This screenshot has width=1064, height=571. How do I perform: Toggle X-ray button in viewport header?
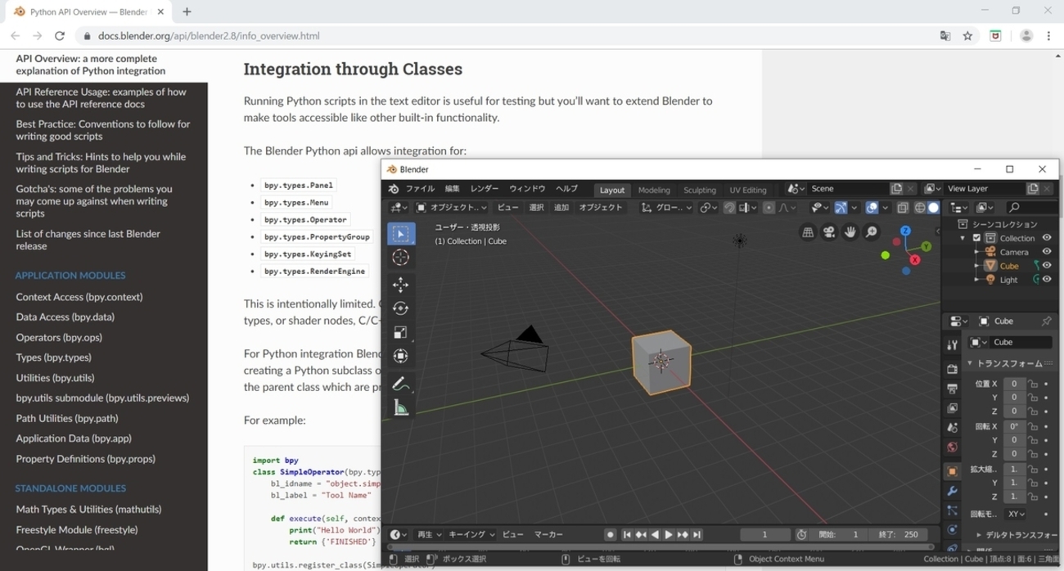click(x=902, y=208)
